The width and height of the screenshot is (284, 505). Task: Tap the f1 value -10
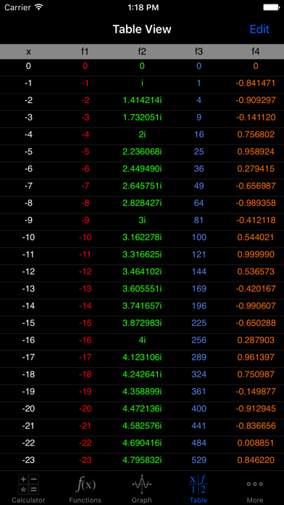(85, 237)
